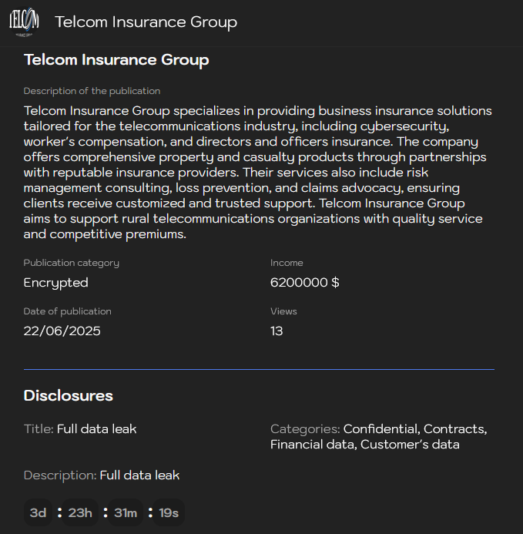Click the countdown hours box '23h'
This screenshot has height=534, width=523.
pos(80,513)
